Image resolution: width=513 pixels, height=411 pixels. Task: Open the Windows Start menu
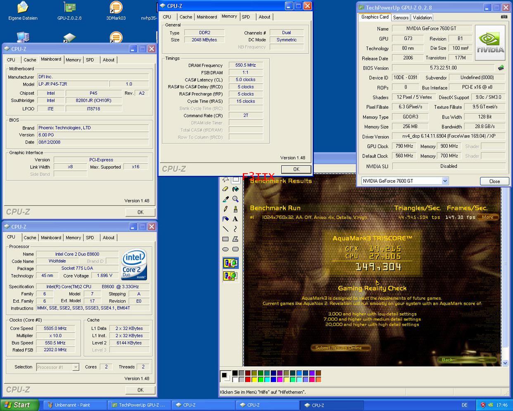click(x=20, y=405)
